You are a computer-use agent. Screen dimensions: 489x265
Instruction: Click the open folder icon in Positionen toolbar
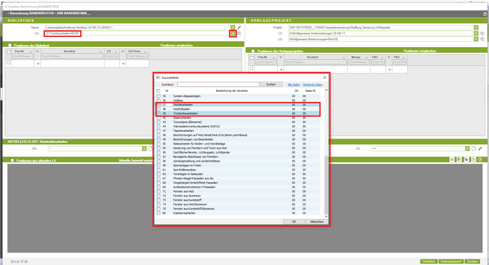466,160
